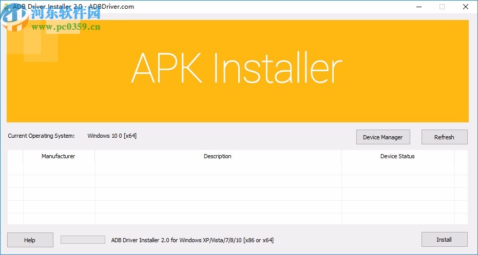The image size is (478, 255).
Task: Close the ADB Driver Installer window
Action: click(x=466, y=7)
